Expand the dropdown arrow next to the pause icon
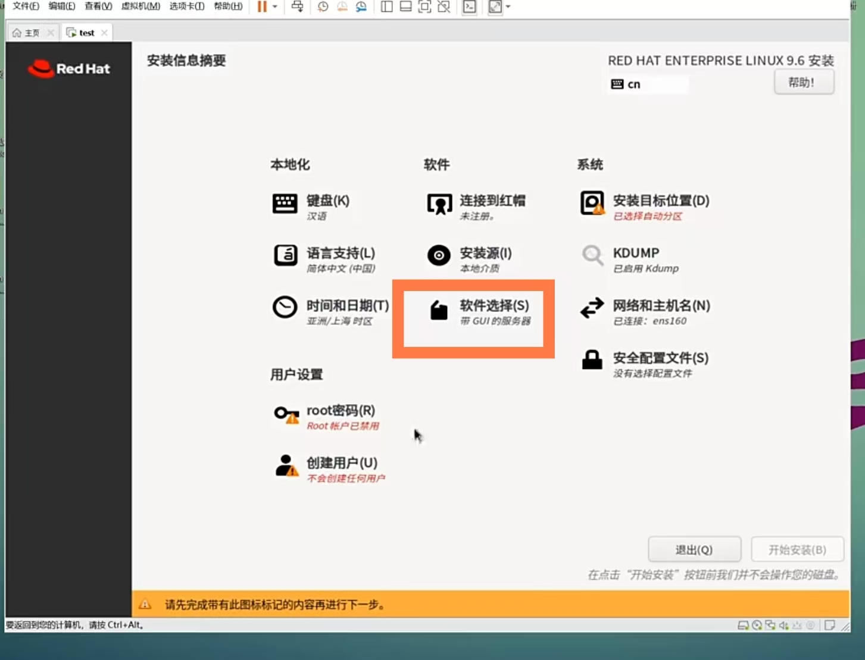Viewport: 865px width, 660px height. (275, 7)
